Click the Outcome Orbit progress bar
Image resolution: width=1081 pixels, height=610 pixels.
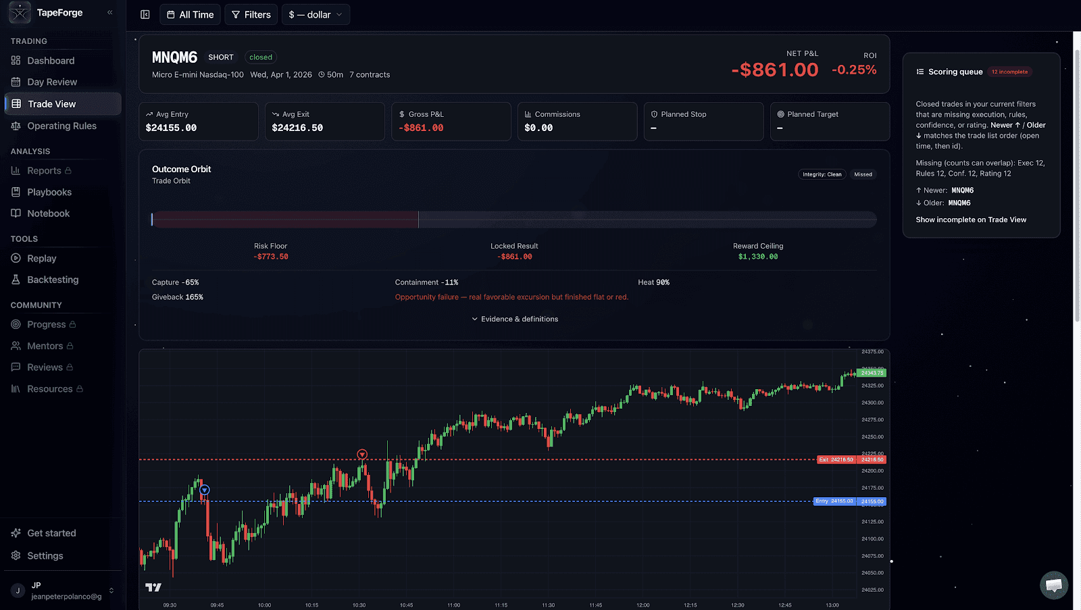514,220
